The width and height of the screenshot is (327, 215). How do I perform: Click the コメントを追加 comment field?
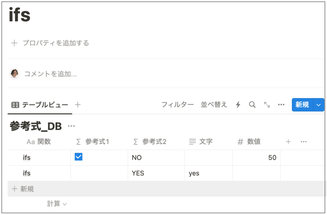click(x=50, y=74)
